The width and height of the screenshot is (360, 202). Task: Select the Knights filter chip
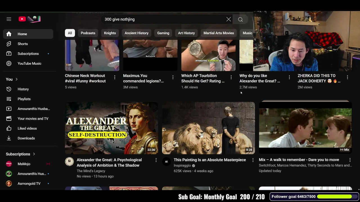click(x=110, y=33)
